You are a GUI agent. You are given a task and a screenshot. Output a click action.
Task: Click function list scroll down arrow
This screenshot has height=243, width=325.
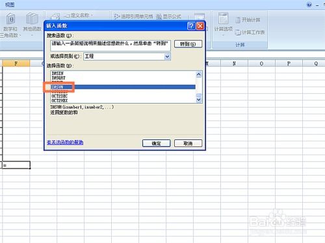coord(199,100)
